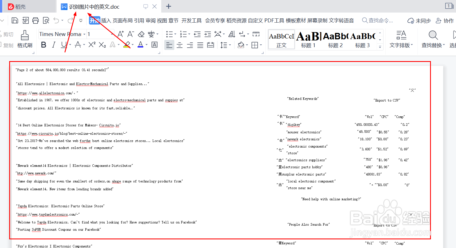Click the show paragraph marks icon
This screenshot has height=248, width=456.
242,34
